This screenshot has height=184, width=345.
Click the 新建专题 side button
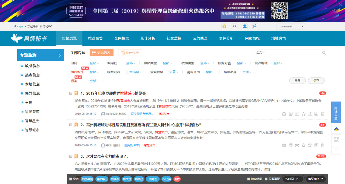336,112
